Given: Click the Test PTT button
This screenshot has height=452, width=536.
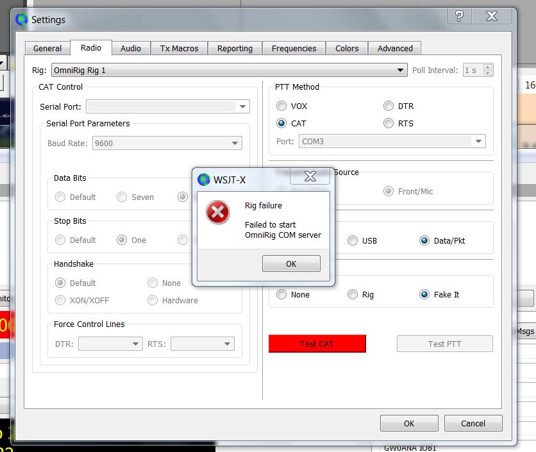Looking at the screenshot, I should [444, 344].
